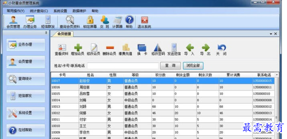
Task: Click the 联系电话 column header
Action: [264, 75]
